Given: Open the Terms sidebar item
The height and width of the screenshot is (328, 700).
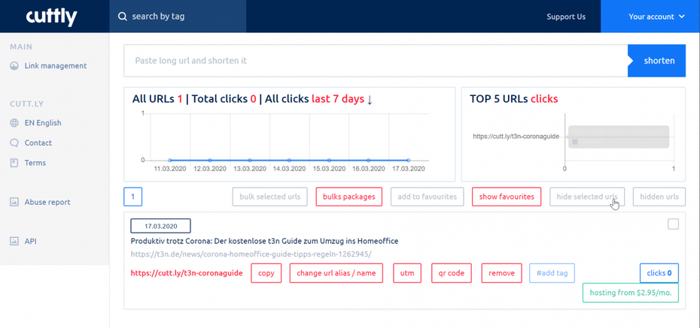Looking at the screenshot, I should tap(35, 163).
